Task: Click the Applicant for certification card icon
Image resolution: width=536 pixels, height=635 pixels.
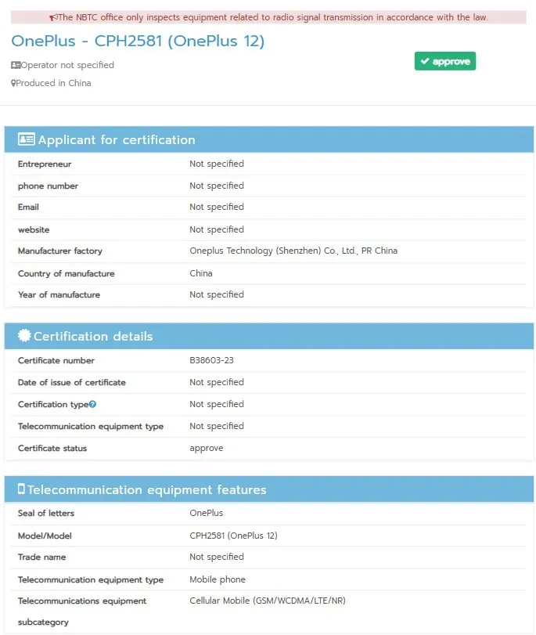Action: (x=27, y=140)
